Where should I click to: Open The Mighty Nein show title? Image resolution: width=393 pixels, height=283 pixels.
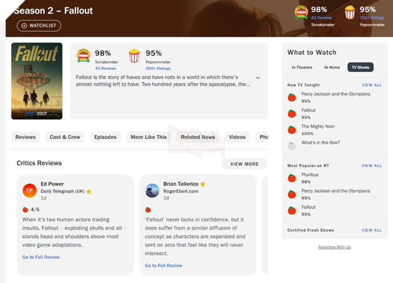(x=318, y=127)
